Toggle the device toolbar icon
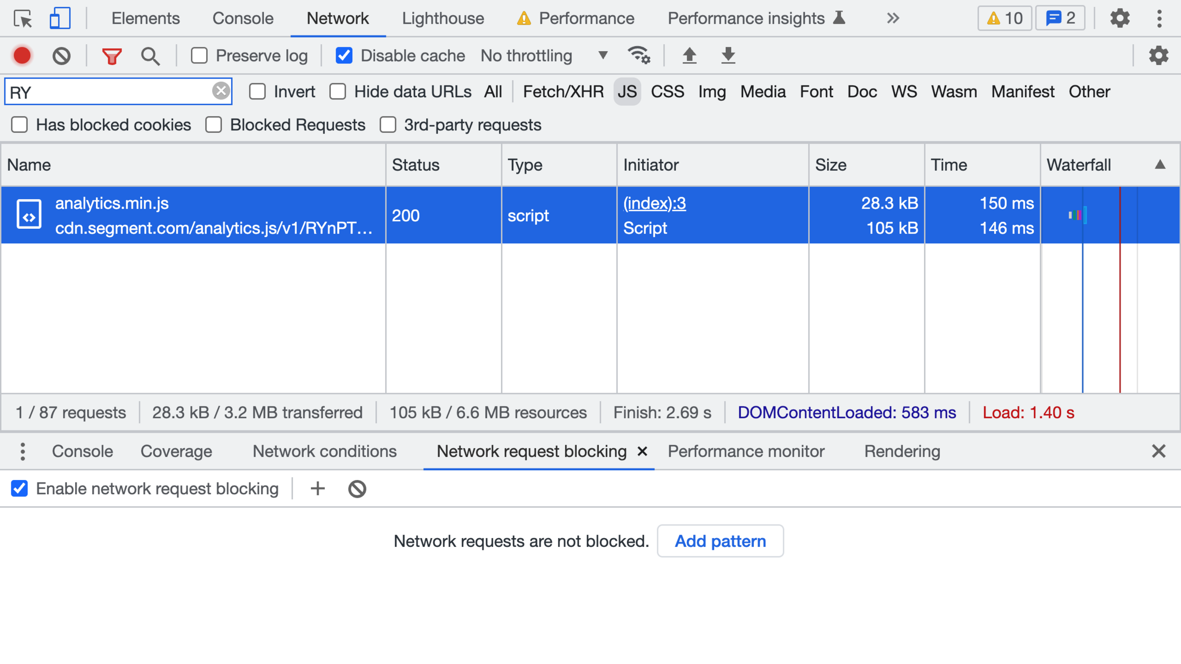1181x664 pixels. (x=60, y=19)
